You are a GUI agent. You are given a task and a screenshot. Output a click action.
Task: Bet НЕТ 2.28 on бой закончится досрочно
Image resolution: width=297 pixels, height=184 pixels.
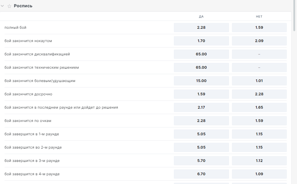tap(259, 94)
